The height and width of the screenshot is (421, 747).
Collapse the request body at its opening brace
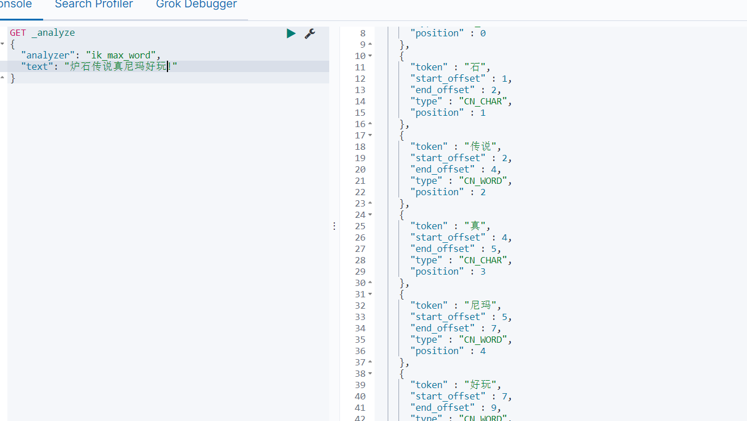tap(2, 44)
